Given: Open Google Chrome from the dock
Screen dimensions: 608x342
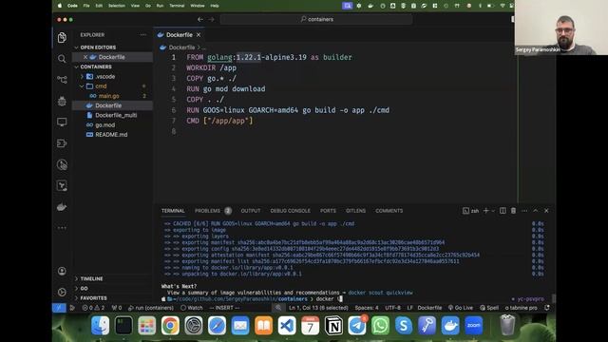Looking at the screenshot, I should pos(170,325).
